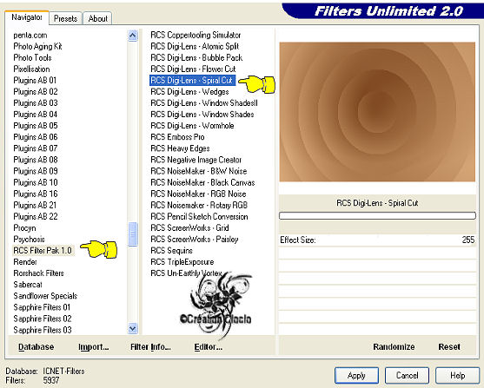This screenshot has width=484, height=388.
Task: Select Sapphire Filters 01 category
Action: [42, 307]
